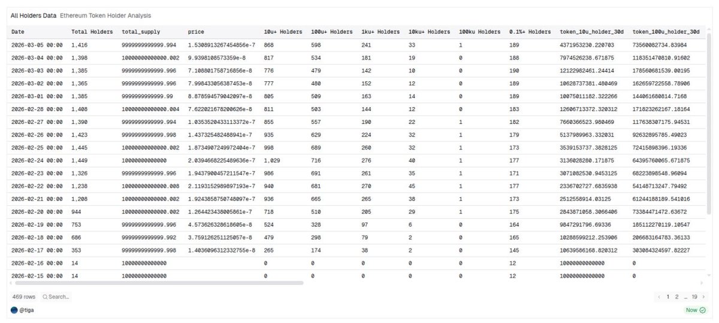
Task: Click the 1ku+ Holders column header
Action: click(x=381, y=32)
